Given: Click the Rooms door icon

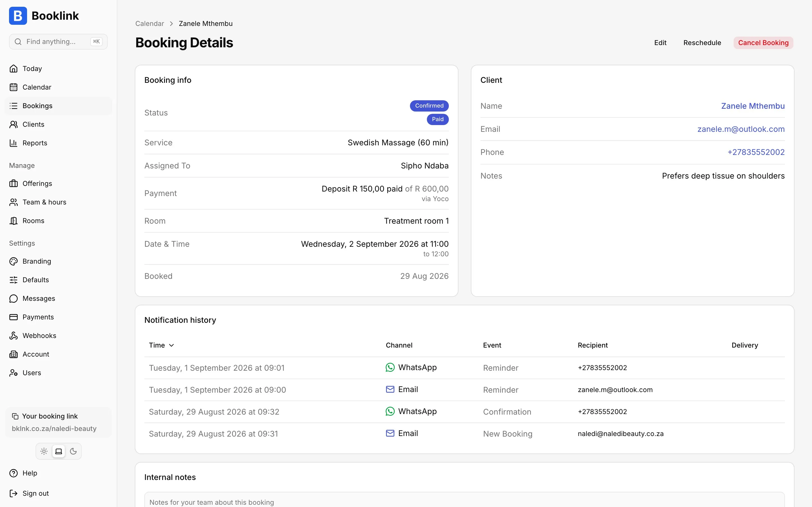Looking at the screenshot, I should (x=14, y=221).
